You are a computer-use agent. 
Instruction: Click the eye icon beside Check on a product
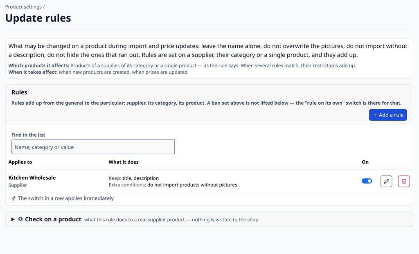pos(20,219)
